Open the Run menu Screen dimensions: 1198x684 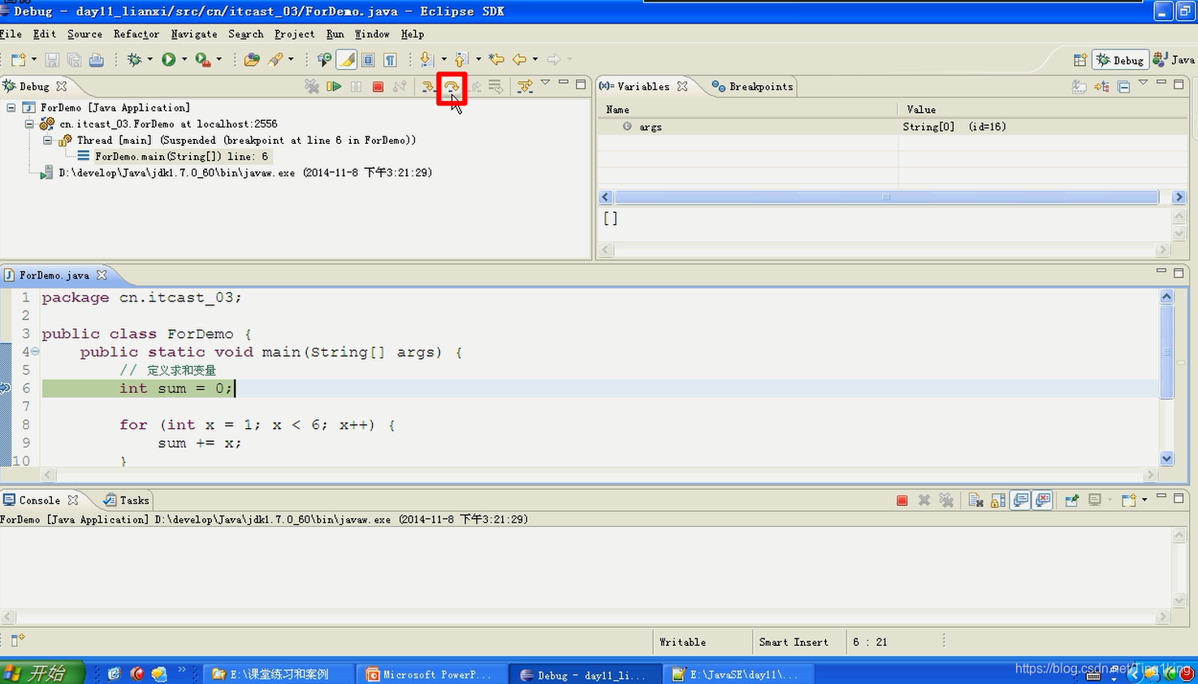(x=335, y=34)
